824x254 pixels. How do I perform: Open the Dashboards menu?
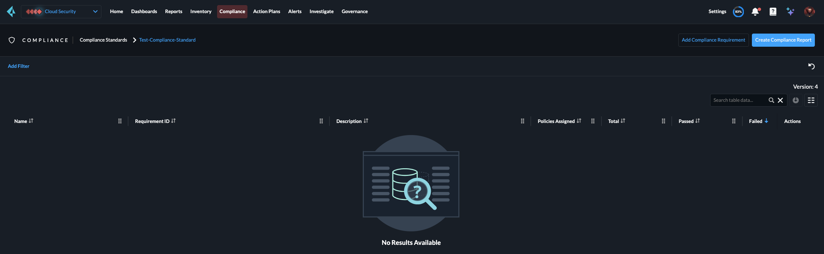click(x=144, y=12)
